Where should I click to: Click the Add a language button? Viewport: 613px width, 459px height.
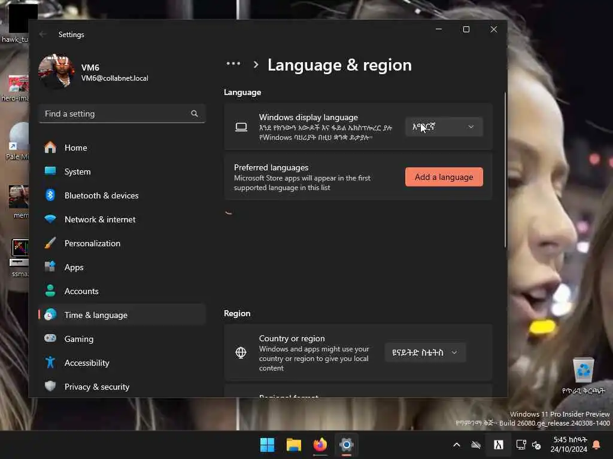pos(444,177)
